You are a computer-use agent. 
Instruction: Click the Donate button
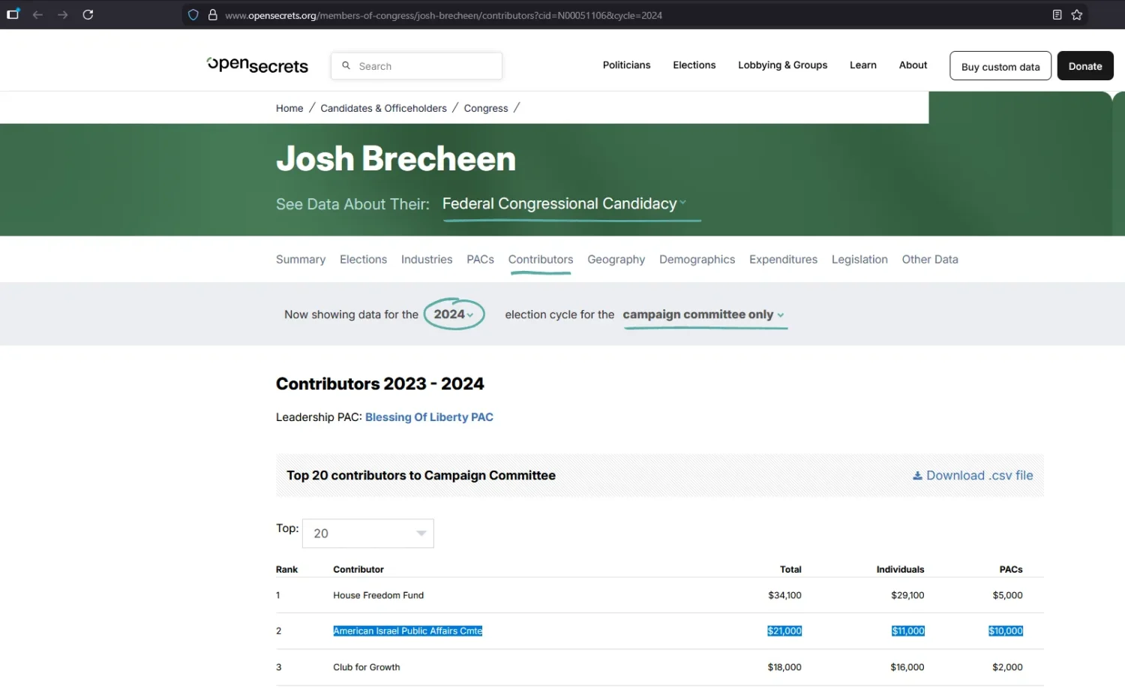click(x=1085, y=66)
